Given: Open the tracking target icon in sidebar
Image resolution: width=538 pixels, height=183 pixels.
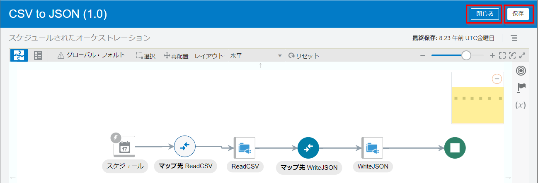Looking at the screenshot, I should 521,71.
